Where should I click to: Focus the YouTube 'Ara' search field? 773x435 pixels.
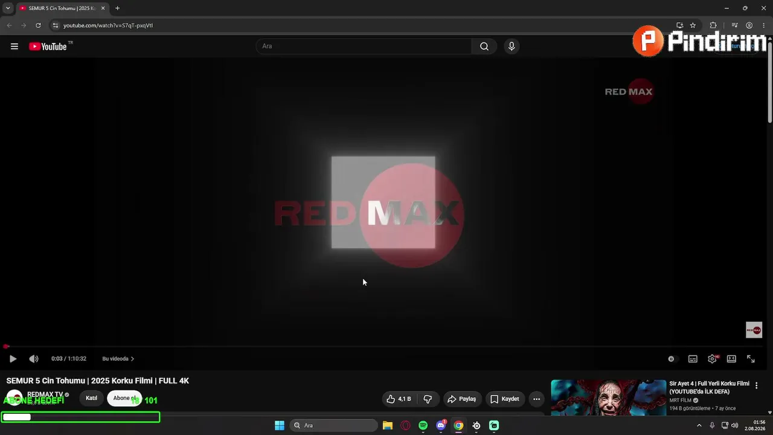[x=364, y=47]
